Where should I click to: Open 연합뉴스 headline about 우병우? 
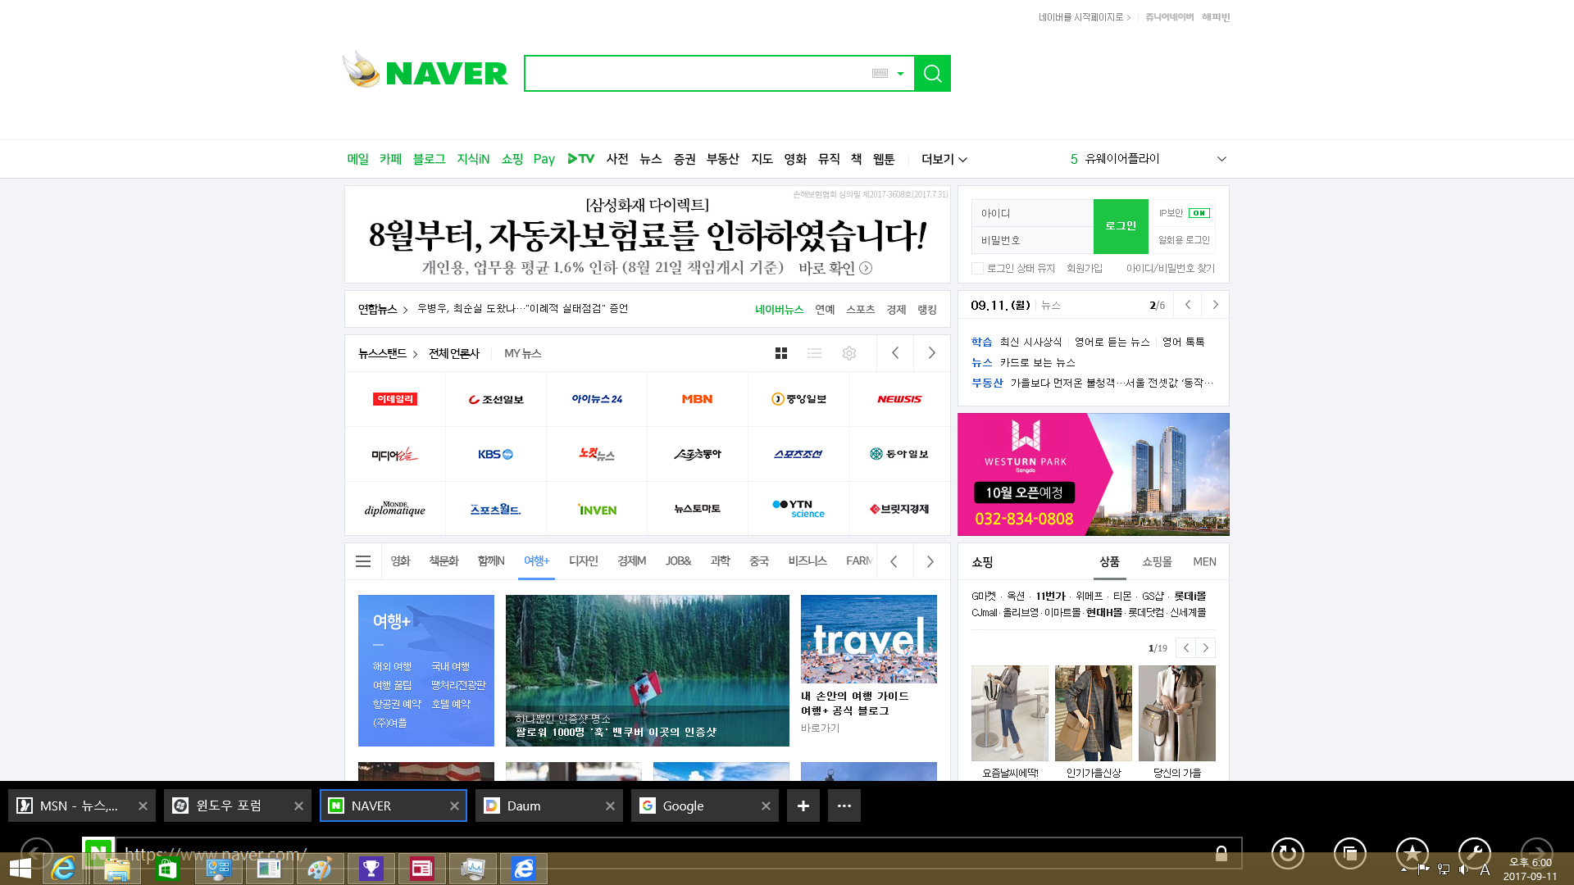[522, 309]
